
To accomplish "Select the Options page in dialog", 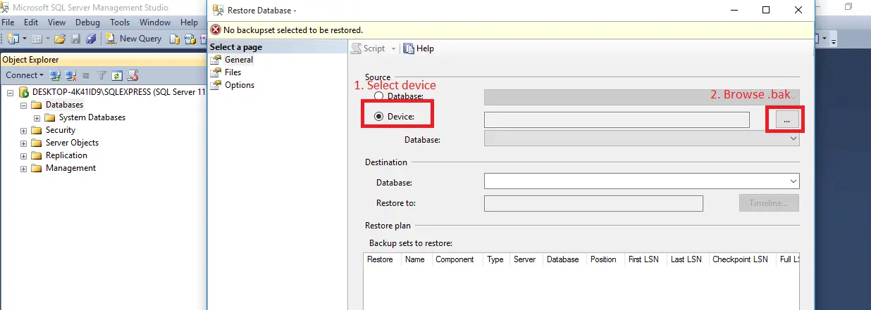I will click(x=239, y=85).
